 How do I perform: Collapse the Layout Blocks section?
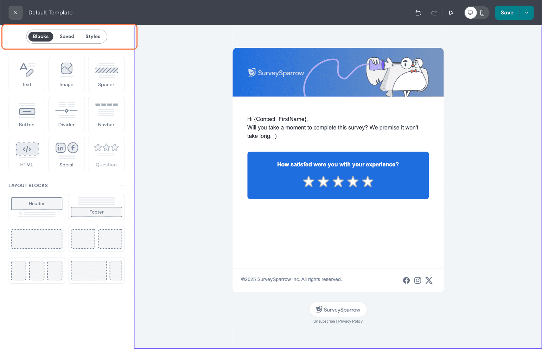click(x=121, y=185)
